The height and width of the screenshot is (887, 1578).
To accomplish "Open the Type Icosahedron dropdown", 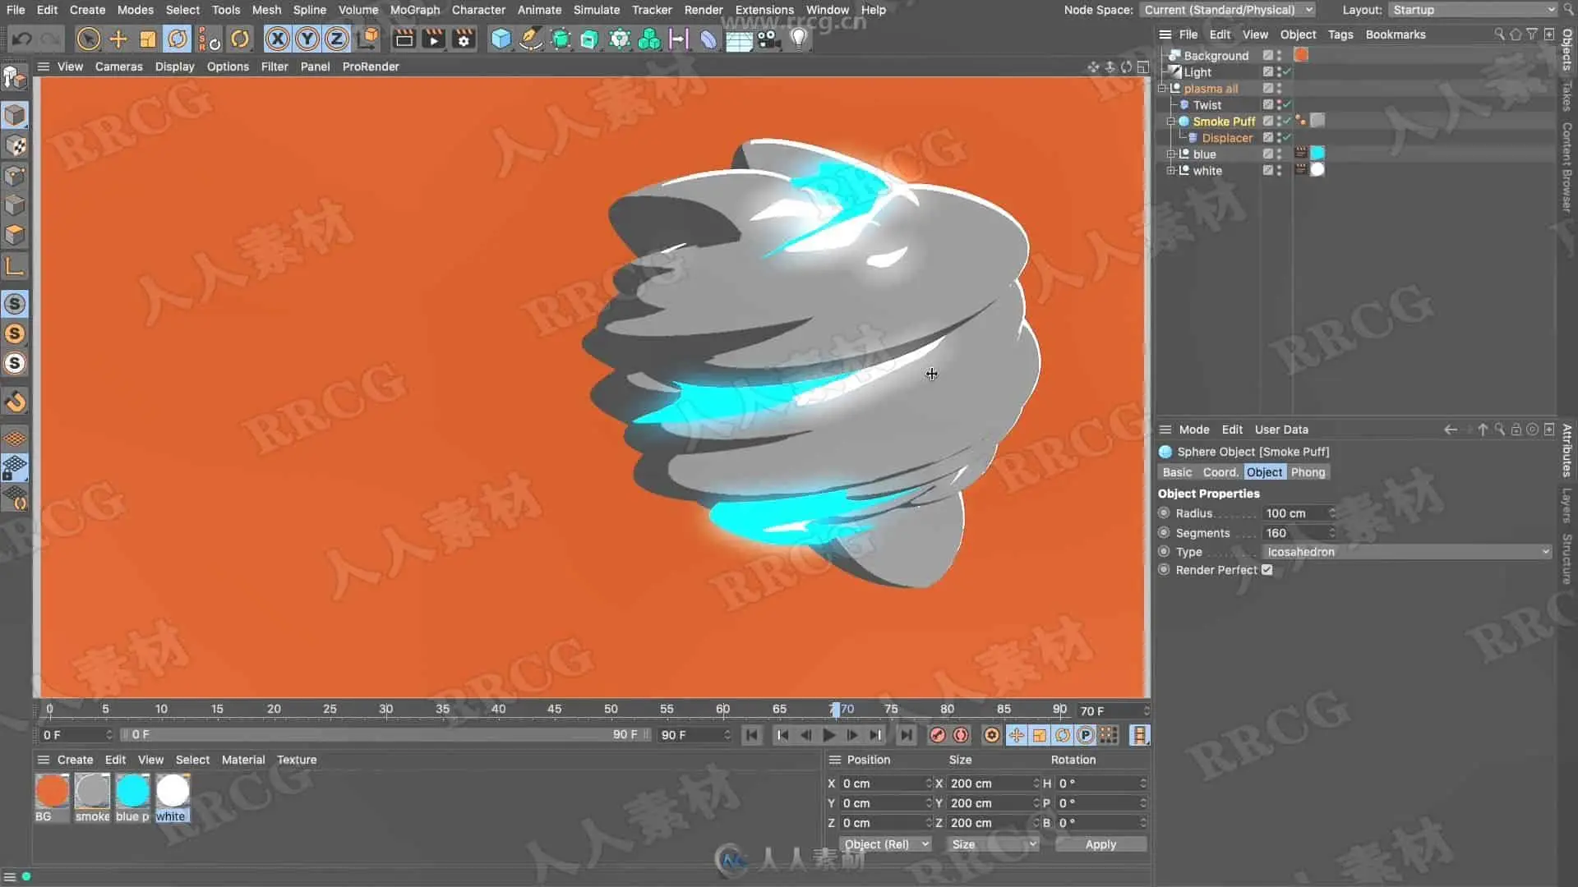I will coord(1407,552).
